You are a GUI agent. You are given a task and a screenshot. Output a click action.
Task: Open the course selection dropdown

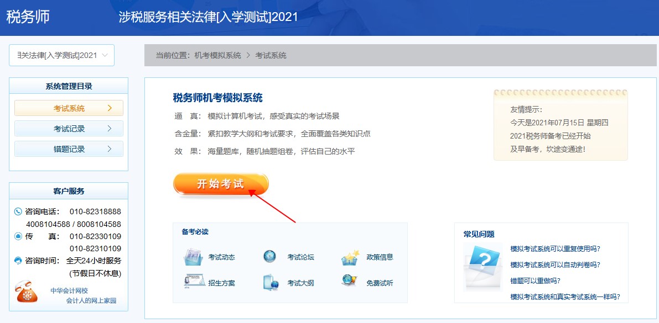coord(61,55)
